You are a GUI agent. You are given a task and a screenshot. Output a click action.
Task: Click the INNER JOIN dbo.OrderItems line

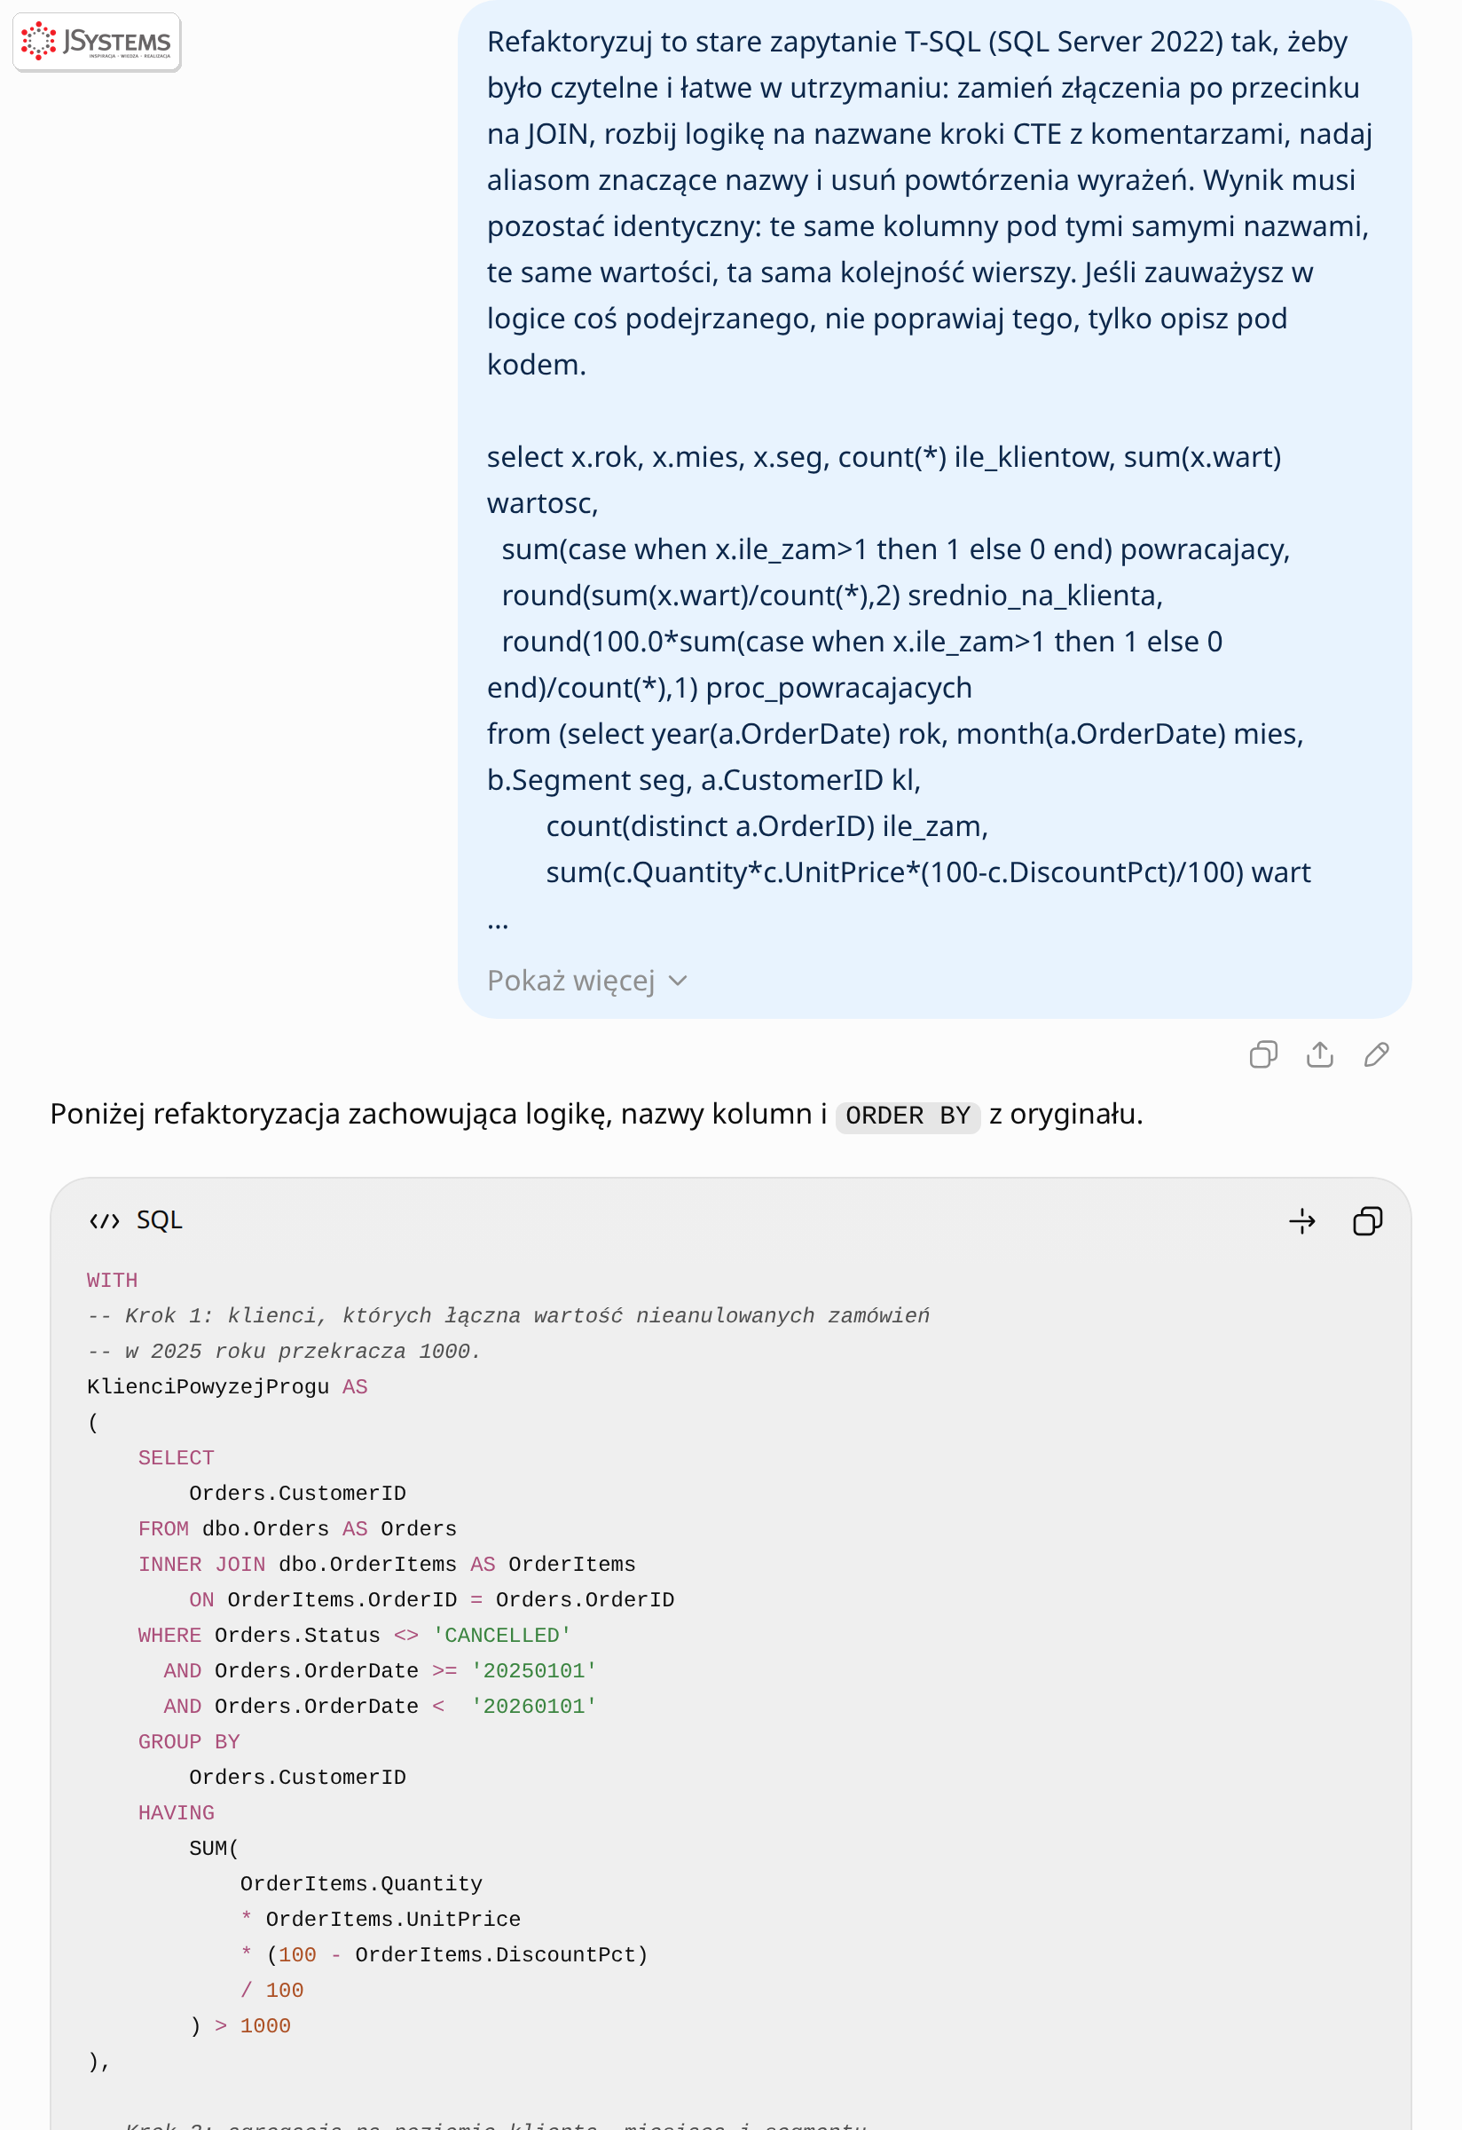pyautogui.click(x=387, y=1565)
